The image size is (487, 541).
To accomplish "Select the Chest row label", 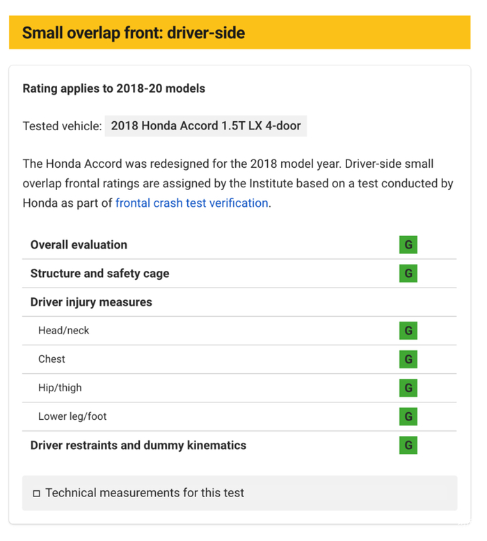I will [x=51, y=359].
